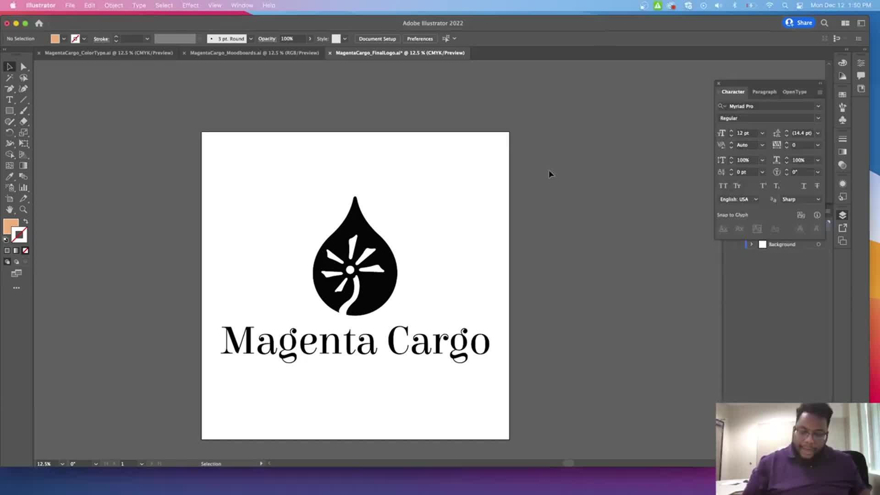Select the Direct Selection tool
The width and height of the screenshot is (880, 495).
coord(24,67)
